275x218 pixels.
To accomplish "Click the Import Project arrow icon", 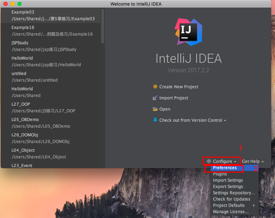I will 155,98.
